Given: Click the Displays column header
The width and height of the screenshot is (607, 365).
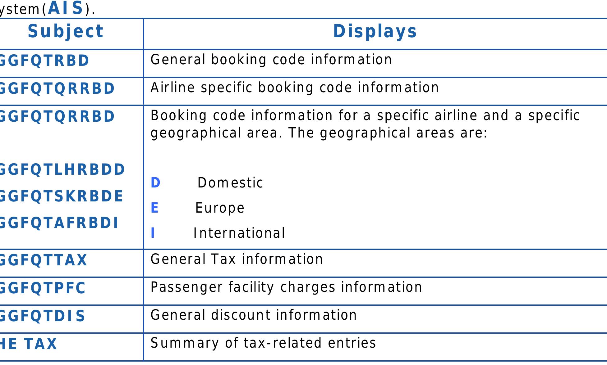Looking at the screenshot, I should click(x=375, y=31).
